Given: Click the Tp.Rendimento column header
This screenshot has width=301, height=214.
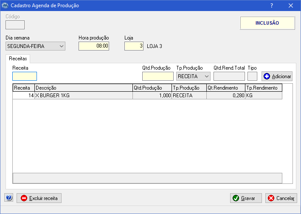Looking at the screenshot, I should [264, 88].
